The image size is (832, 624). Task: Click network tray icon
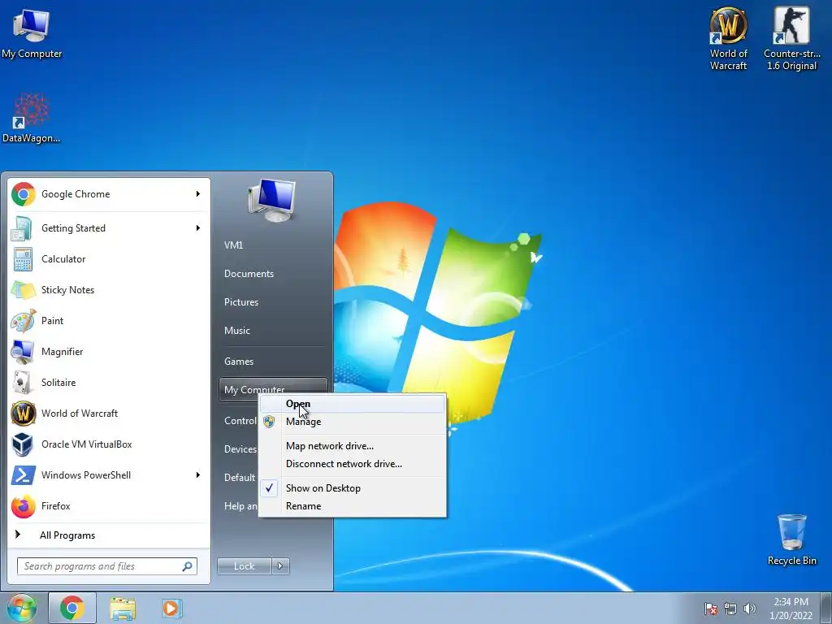click(x=730, y=609)
